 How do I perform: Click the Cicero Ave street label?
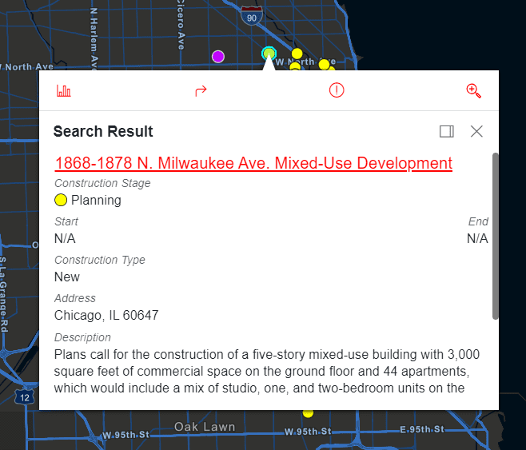pos(181,24)
